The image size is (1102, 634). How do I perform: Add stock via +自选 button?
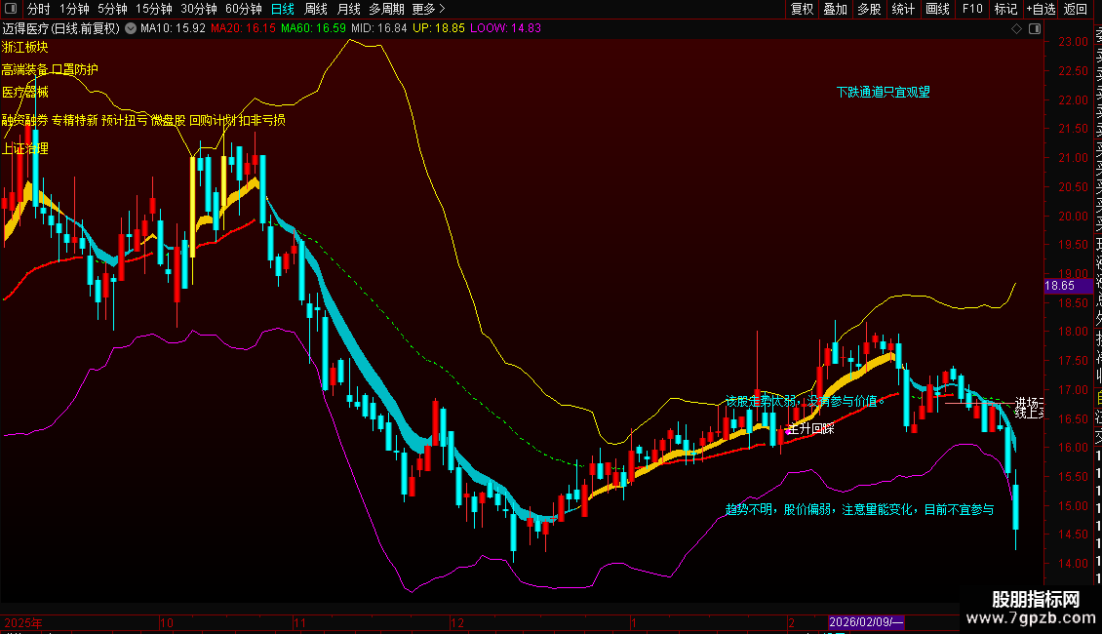point(1041,9)
